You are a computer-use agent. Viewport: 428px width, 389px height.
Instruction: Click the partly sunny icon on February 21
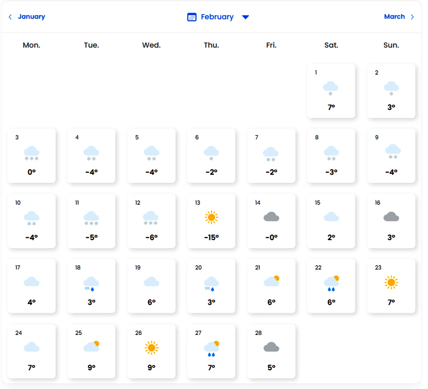(271, 281)
